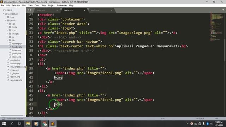Image resolution: width=226 pixels, height=127 pixels.
Task: Click the network icon in the system tray
Action: click(200, 124)
